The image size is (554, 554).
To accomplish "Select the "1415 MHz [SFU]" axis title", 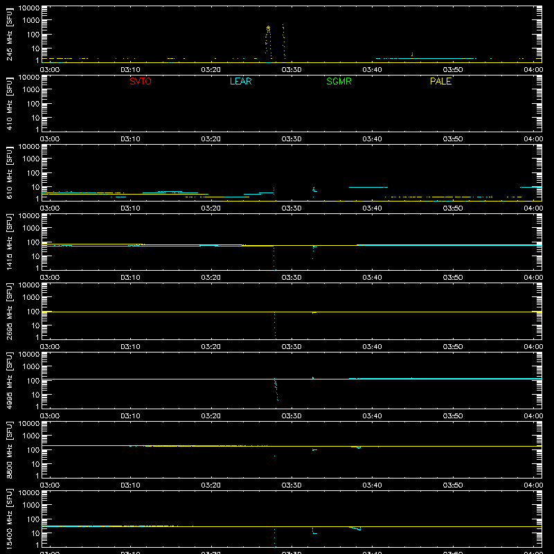I will (9, 242).
